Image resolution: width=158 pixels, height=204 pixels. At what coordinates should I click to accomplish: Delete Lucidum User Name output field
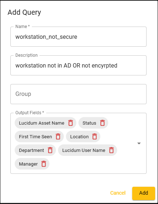tap(111, 150)
